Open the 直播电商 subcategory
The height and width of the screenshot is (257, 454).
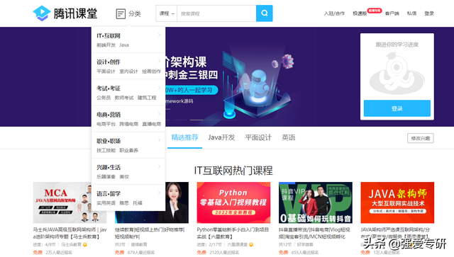151,124
